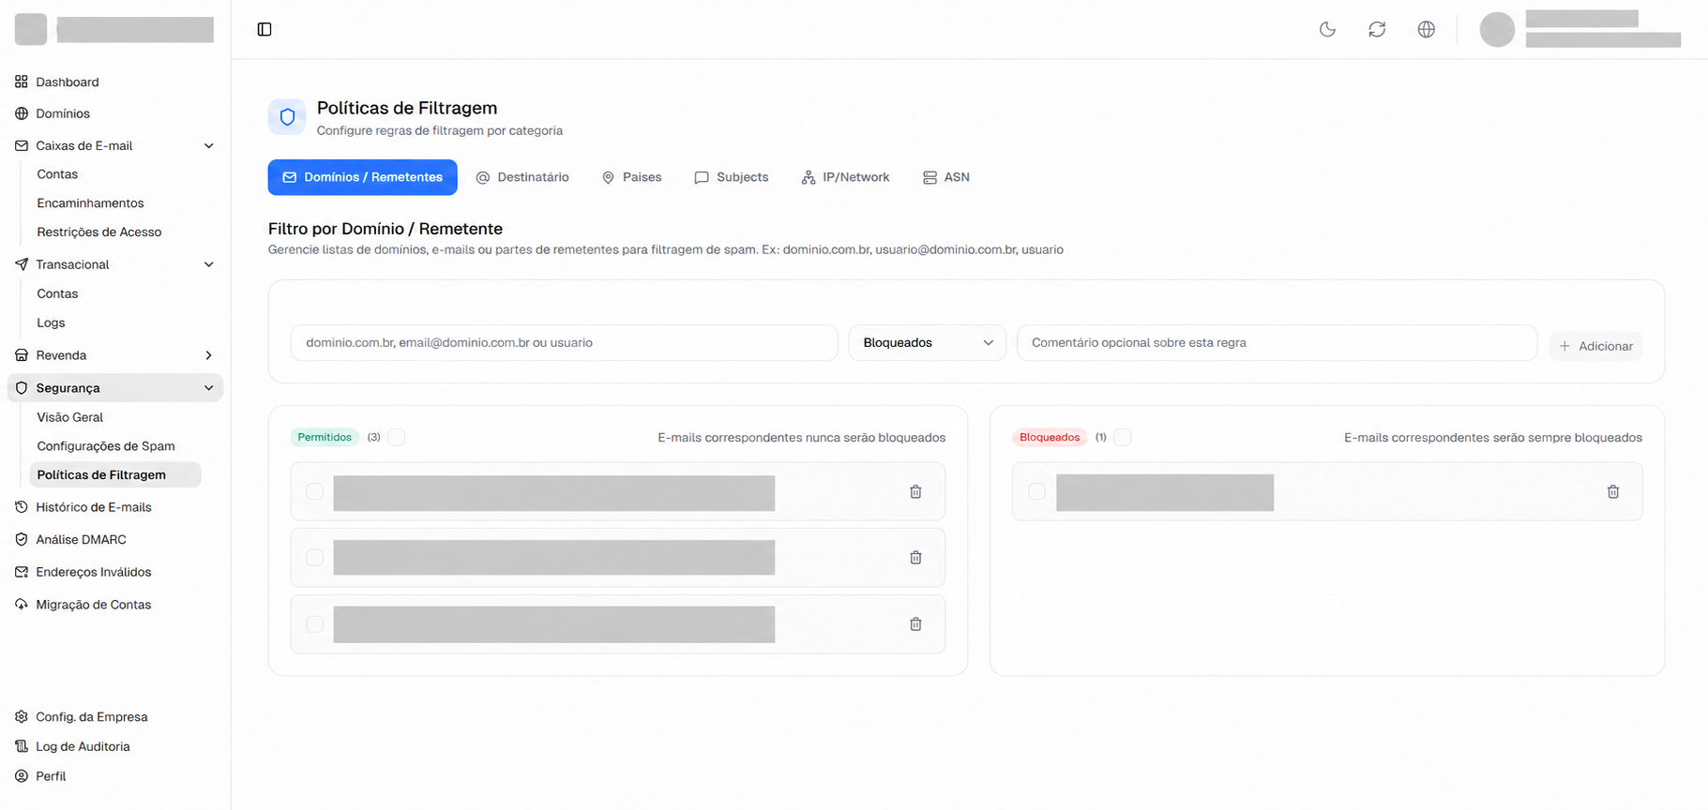Collapse the Caixas de E-mail section
Image resolution: width=1708 pixels, height=810 pixels.
(209, 146)
